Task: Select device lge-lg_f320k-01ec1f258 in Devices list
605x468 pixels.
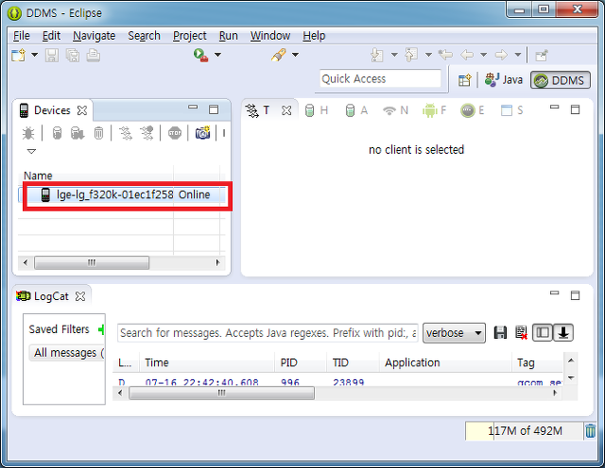Action: pyautogui.click(x=122, y=194)
